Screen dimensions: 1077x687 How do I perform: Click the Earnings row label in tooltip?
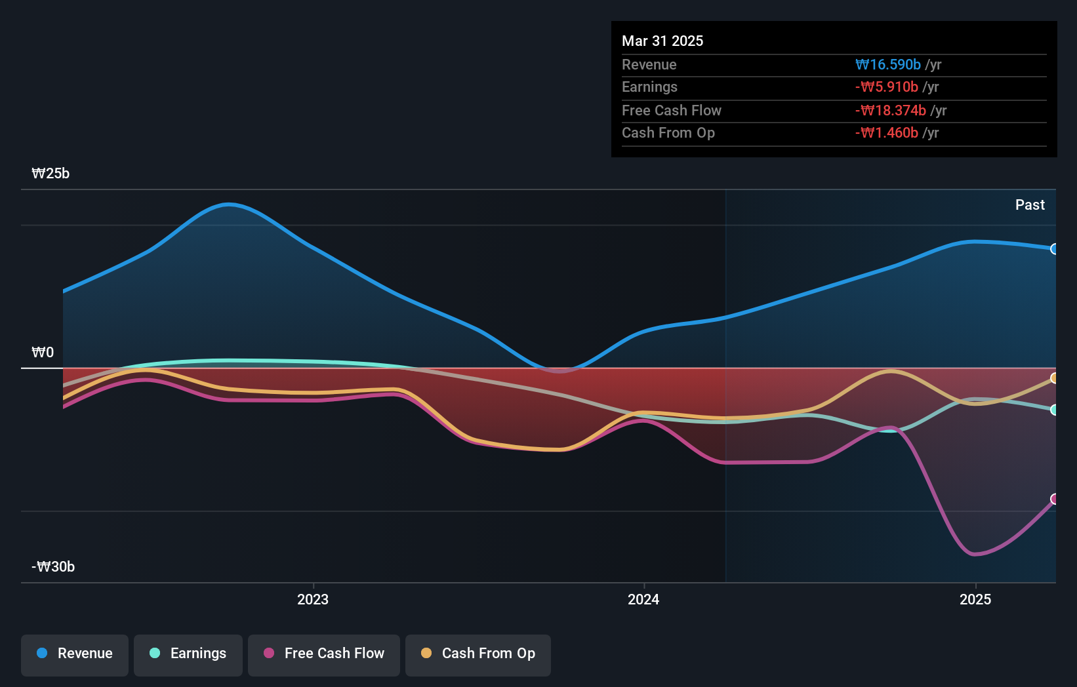(x=649, y=87)
